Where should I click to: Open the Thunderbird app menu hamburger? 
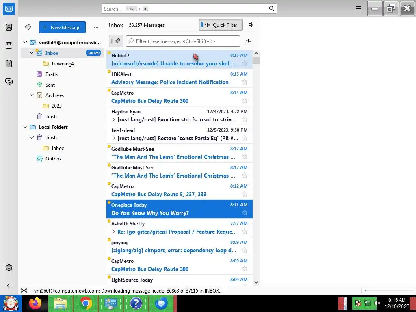coord(358,9)
